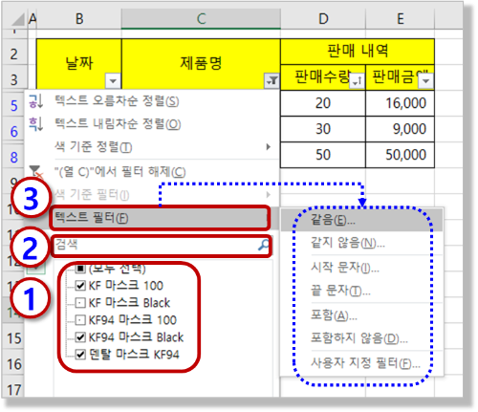The image size is (478, 412).
Task: Expand the 색 기준 정렬 submenu arrow
Action: tap(269, 147)
